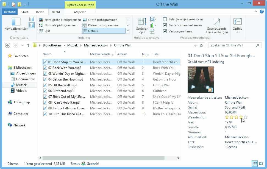Screen dimensions: 267x169
Task: Switch to Grote pictogrammen view
Action: pos(100,20)
